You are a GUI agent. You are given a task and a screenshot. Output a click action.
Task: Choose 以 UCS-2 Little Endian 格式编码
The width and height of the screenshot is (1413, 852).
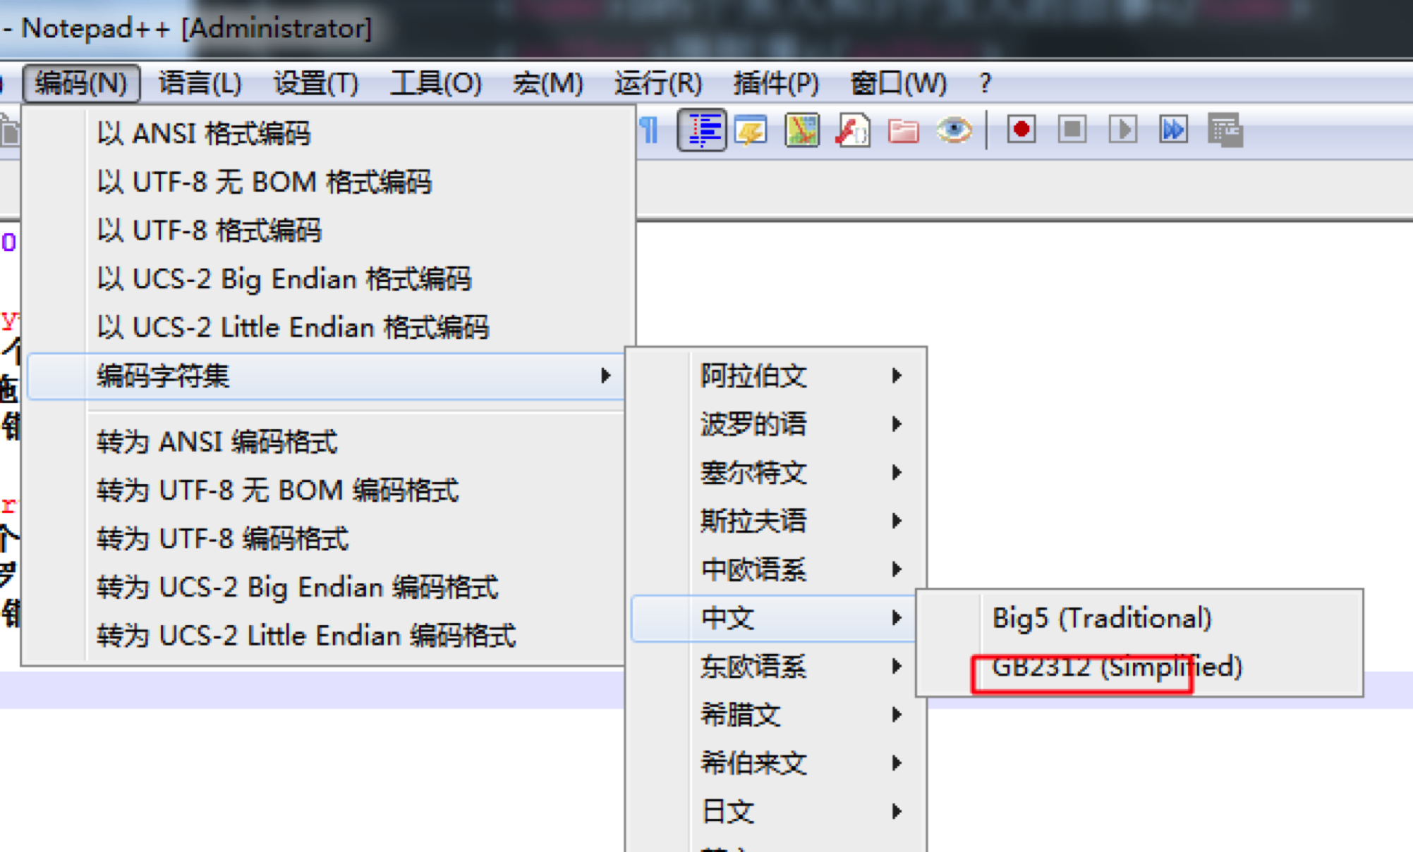(x=328, y=328)
